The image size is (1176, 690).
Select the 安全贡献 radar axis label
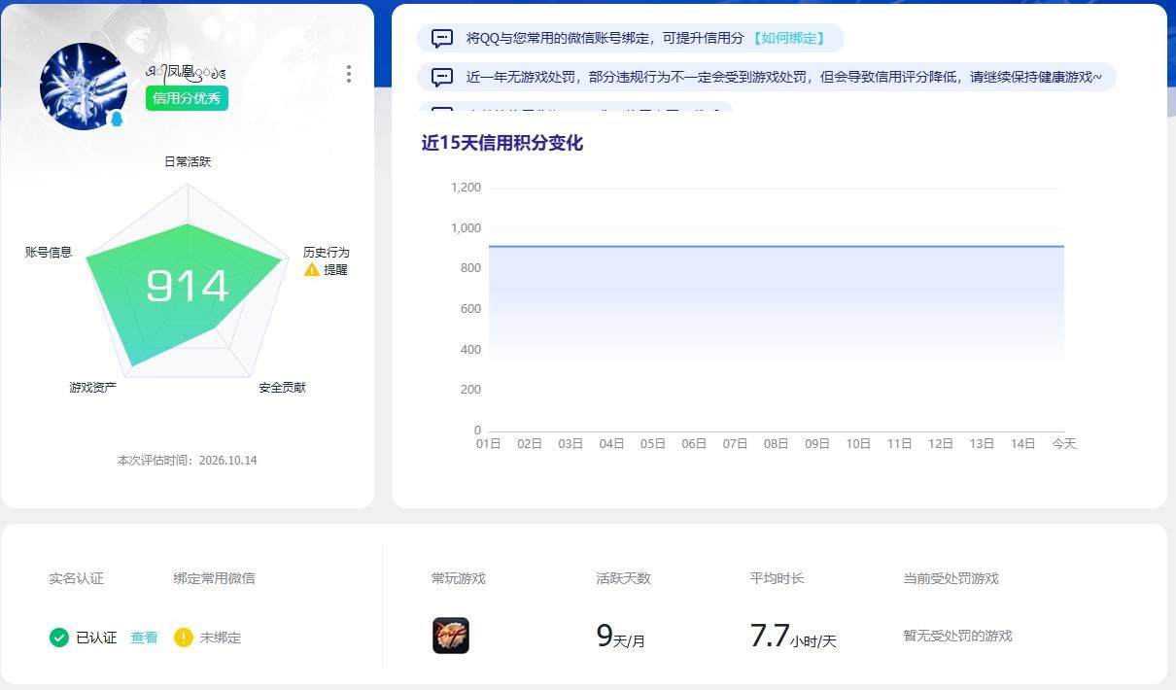(x=282, y=387)
